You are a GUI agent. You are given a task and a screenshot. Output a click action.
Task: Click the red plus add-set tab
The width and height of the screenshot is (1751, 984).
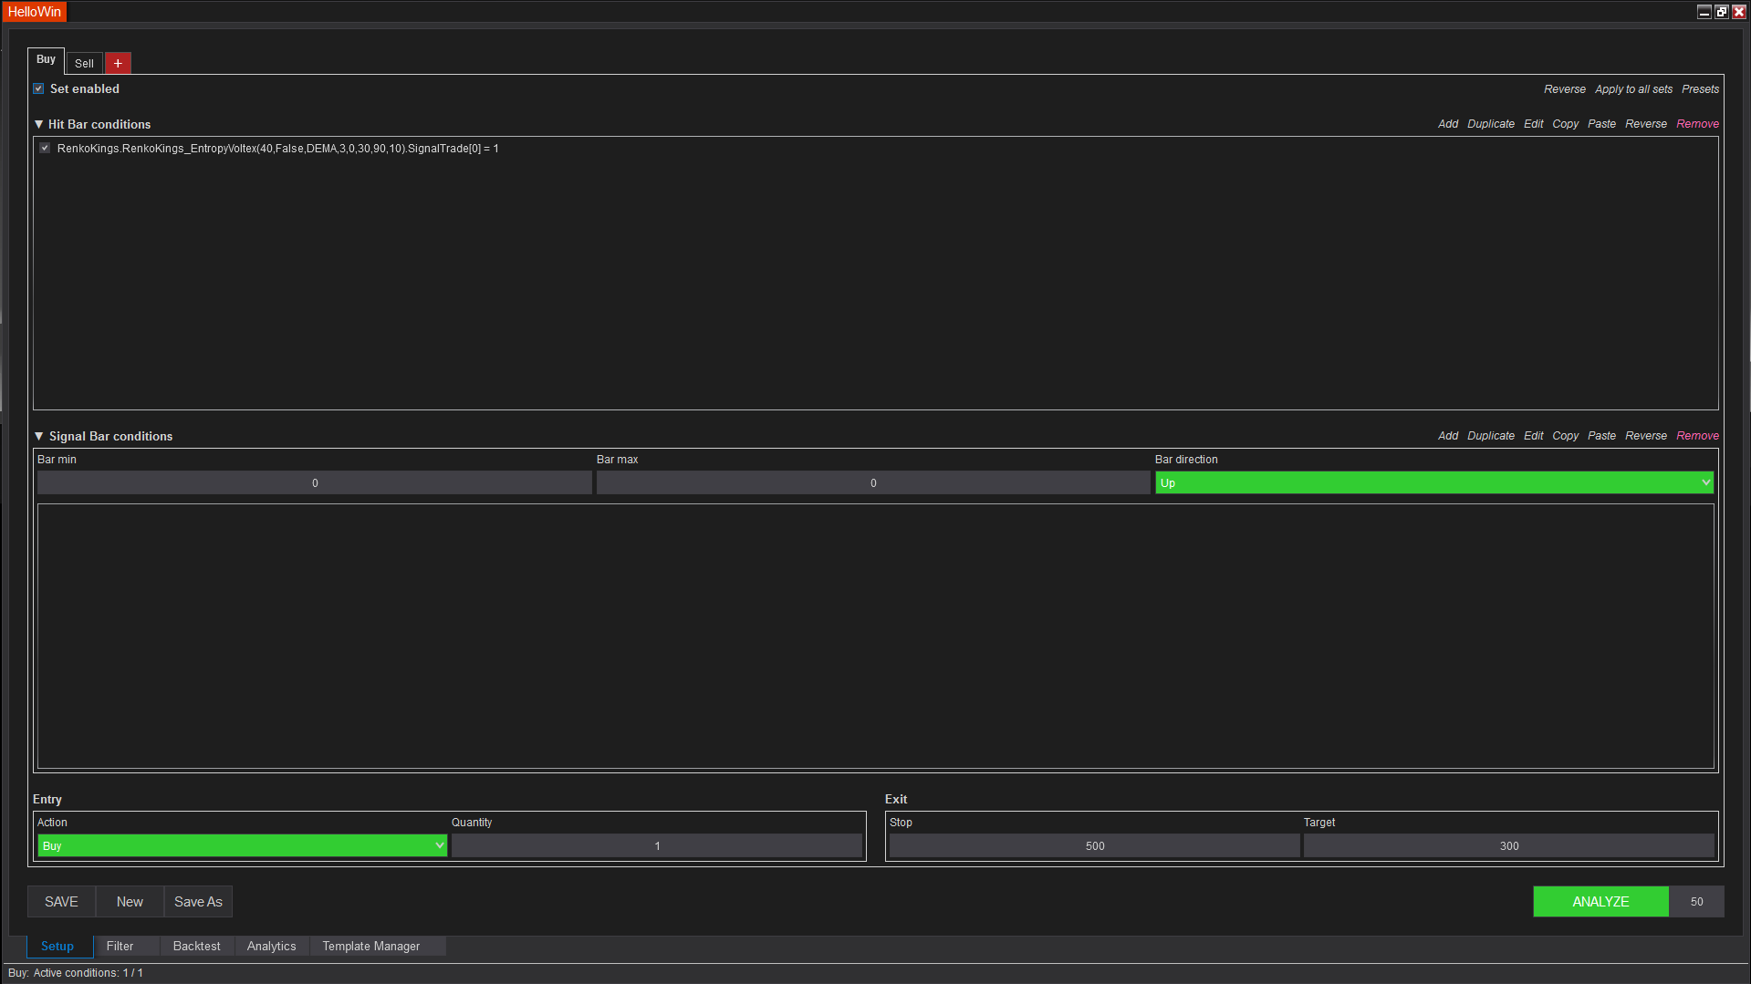coord(118,63)
